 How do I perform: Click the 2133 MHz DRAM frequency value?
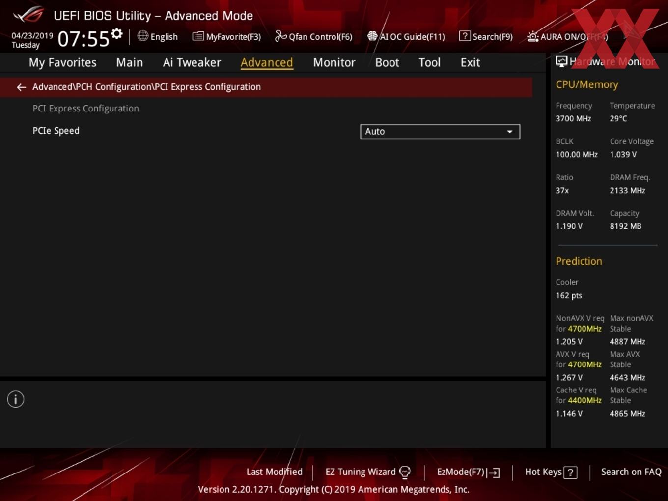[627, 190]
